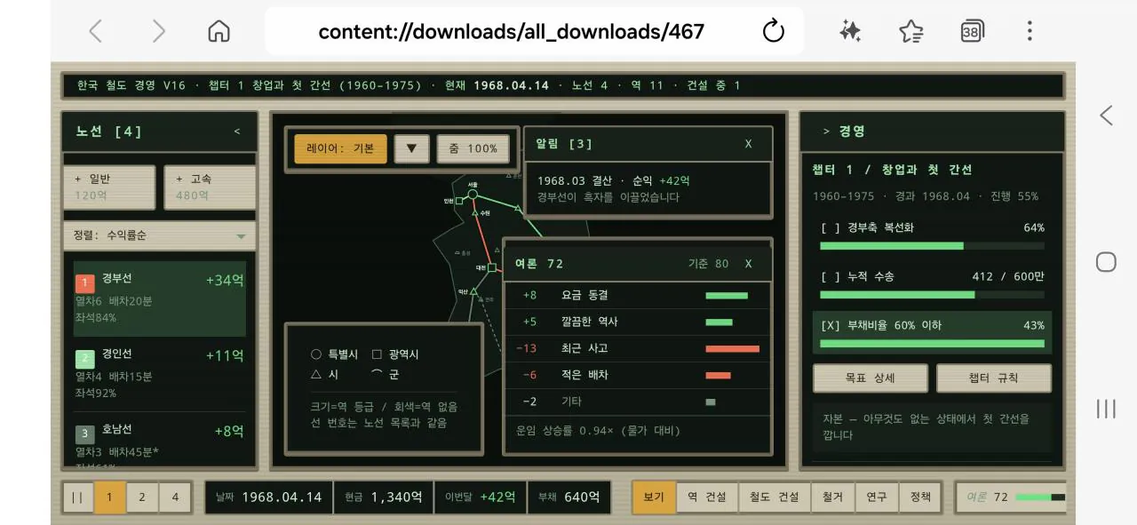This screenshot has width=1137, height=525.
Task: Close the 여론 72 popup
Action: 748,264
